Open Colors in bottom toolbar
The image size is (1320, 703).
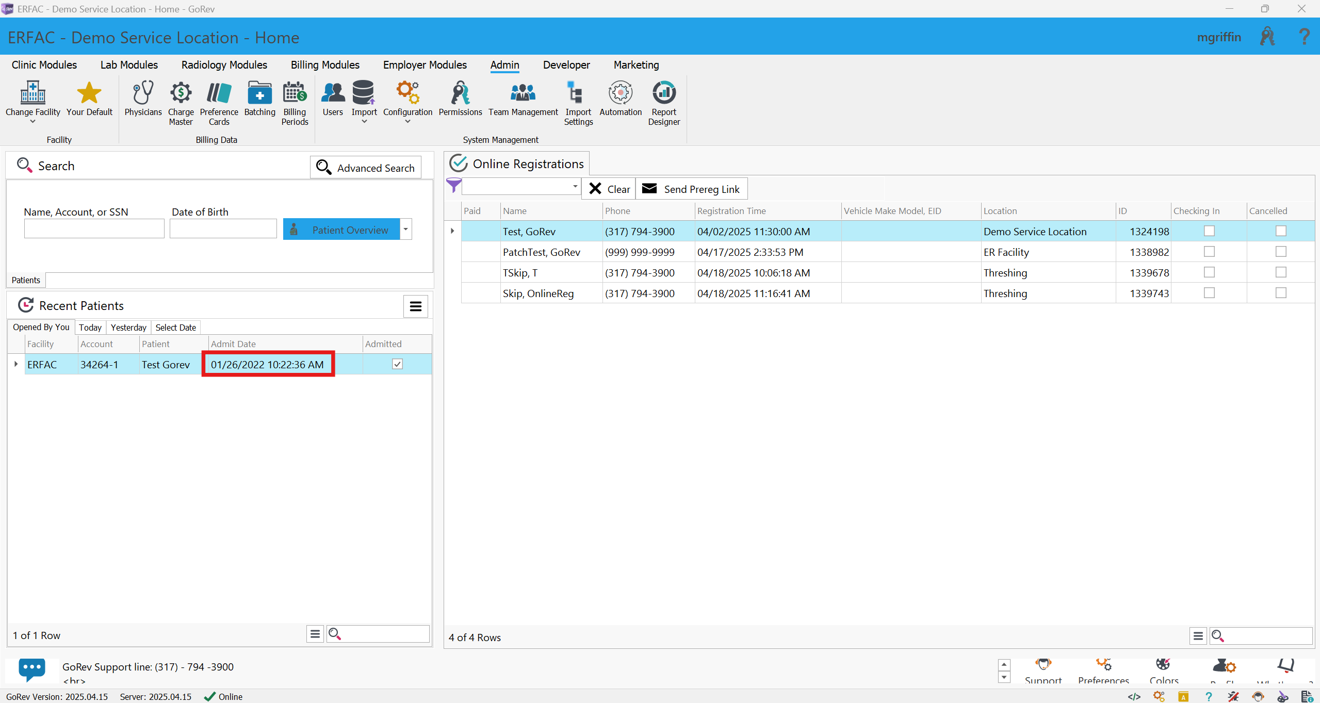click(1164, 671)
